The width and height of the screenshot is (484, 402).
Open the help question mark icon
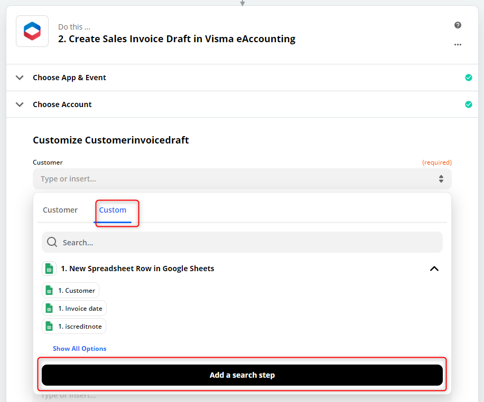(x=458, y=25)
